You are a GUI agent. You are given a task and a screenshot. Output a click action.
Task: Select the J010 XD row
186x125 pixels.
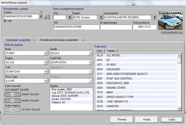[x=136, y=60]
